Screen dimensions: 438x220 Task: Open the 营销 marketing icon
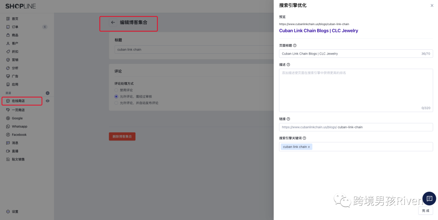tap(8, 60)
